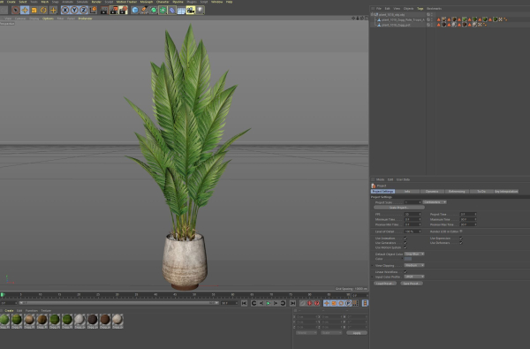The width and height of the screenshot is (530, 349).
Task: Switch to the Referencing tab
Action: 457,192
